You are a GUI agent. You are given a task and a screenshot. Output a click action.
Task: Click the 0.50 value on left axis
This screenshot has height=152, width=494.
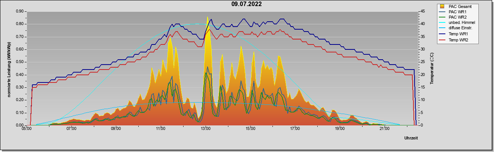(21, 62)
